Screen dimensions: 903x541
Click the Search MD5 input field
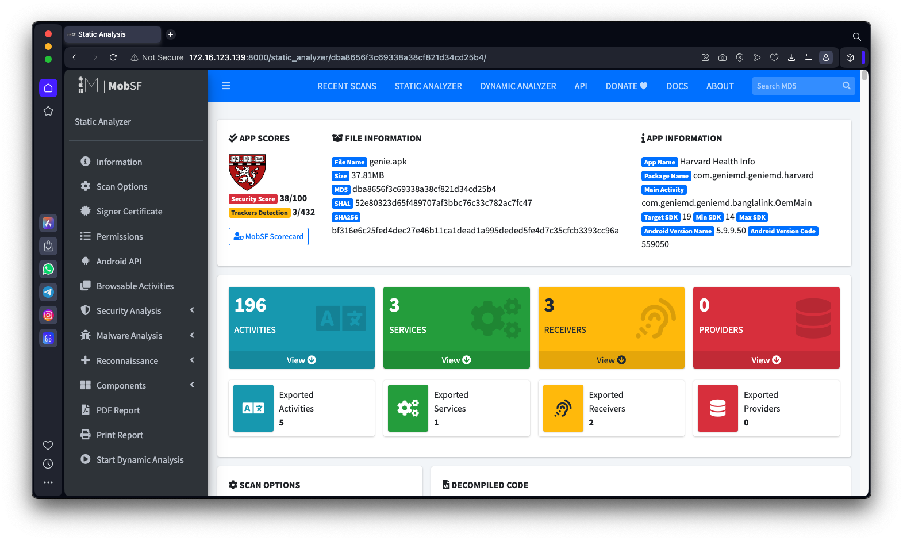click(796, 86)
